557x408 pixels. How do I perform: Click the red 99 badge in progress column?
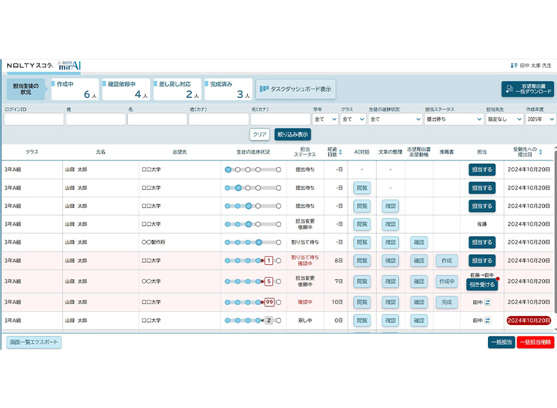pyautogui.click(x=269, y=302)
